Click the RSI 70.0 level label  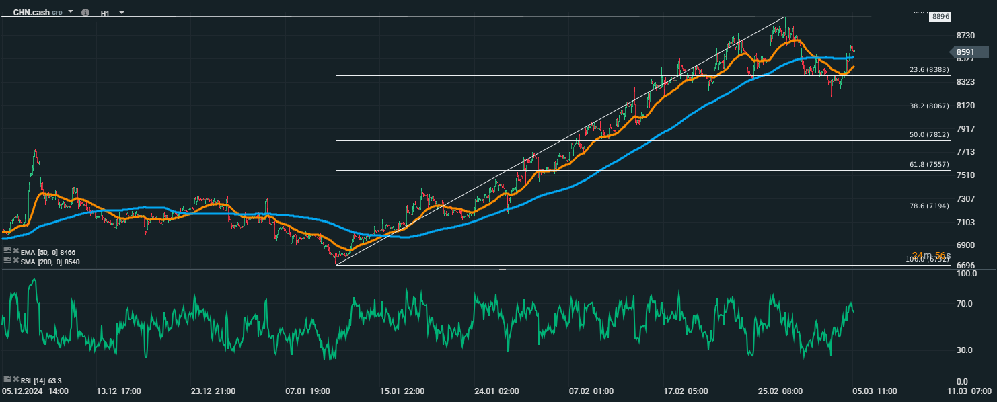pos(965,304)
